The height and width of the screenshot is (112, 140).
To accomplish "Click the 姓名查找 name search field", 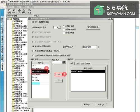I will tap(57, 62).
